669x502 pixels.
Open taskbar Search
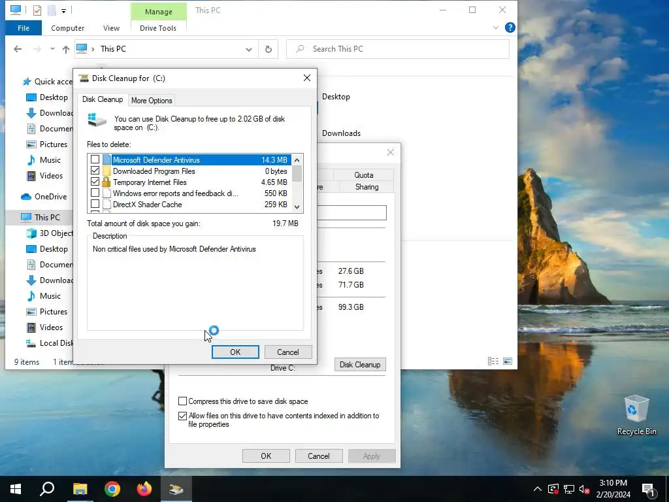47,489
